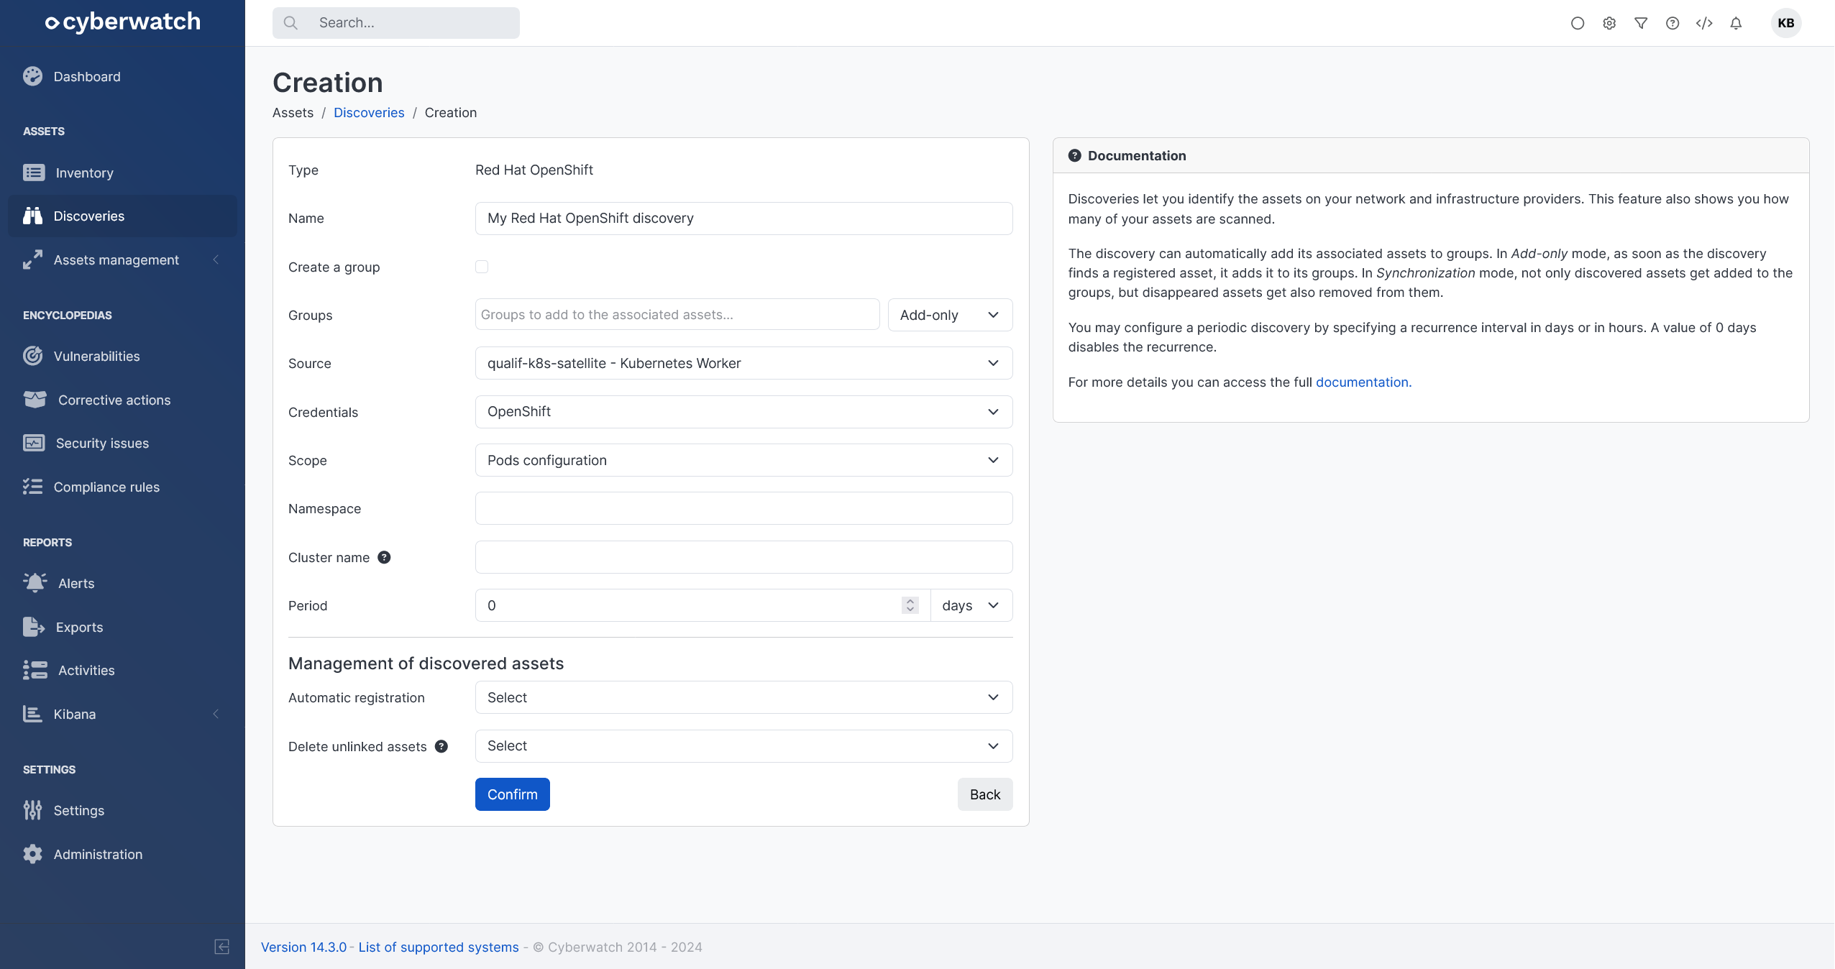Click the Discoveries breadcrumb link
This screenshot has height=969, width=1835.
369,112
